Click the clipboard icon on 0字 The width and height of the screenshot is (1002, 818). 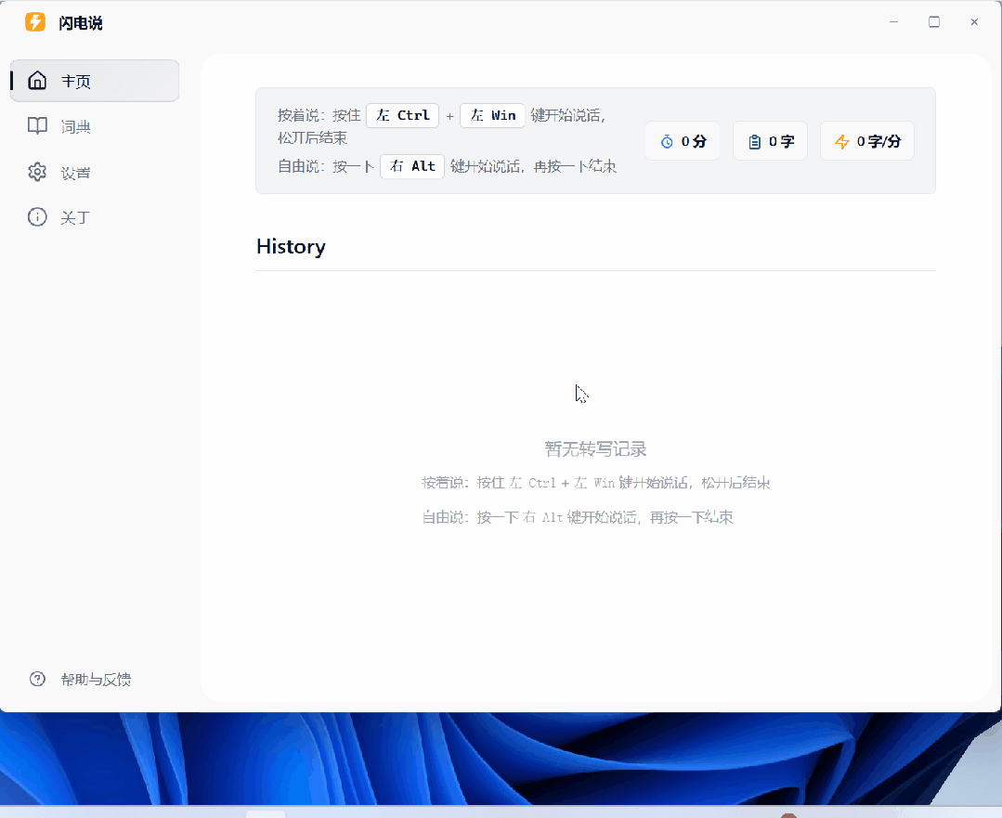tap(754, 140)
